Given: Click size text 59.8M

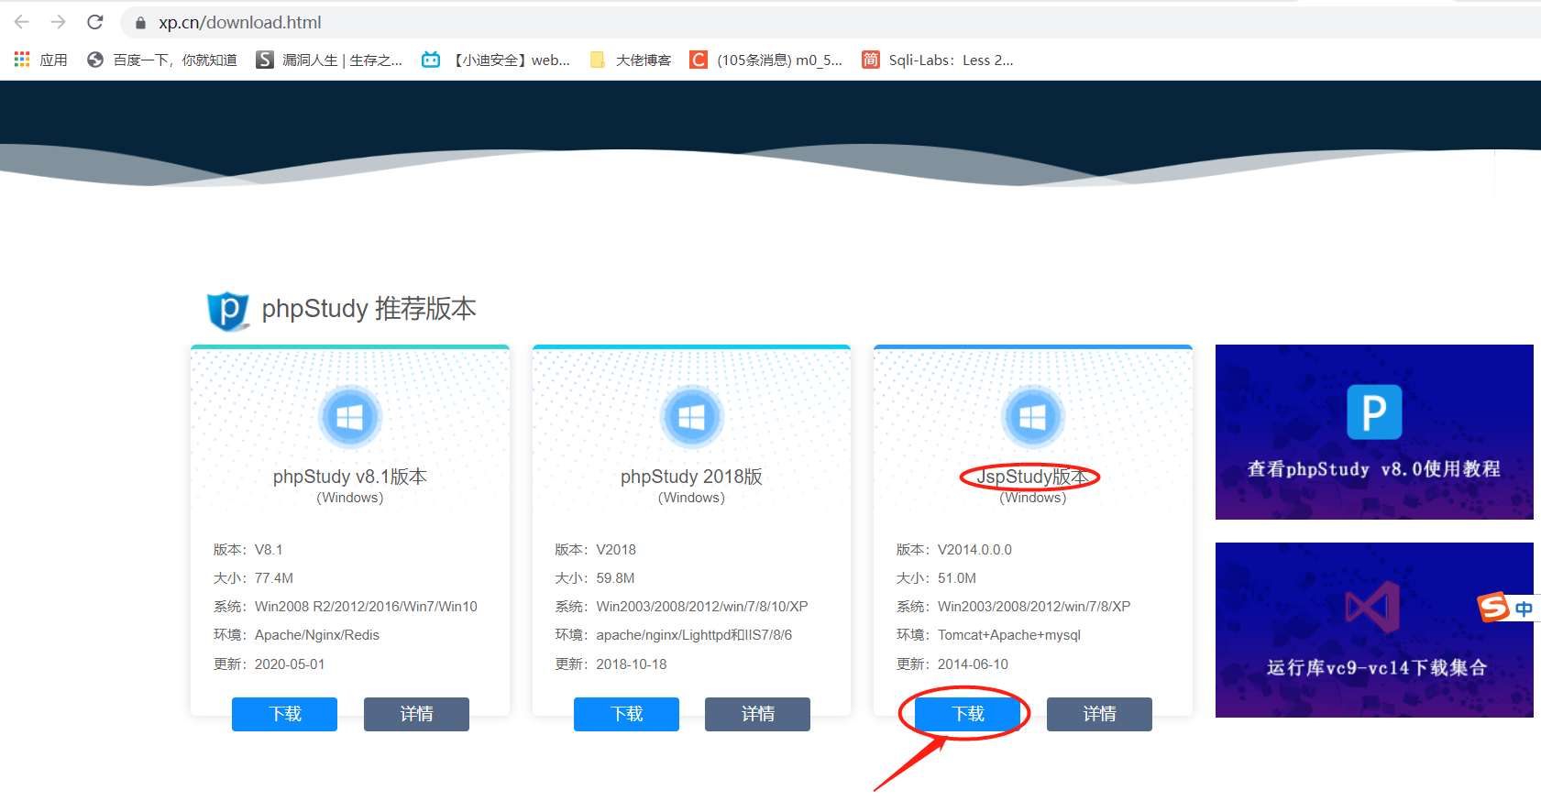Looking at the screenshot, I should (x=616, y=578).
